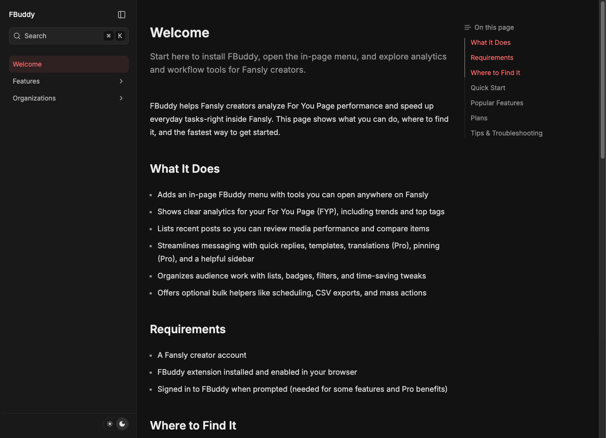Select Welcome in the sidebar navigation
The width and height of the screenshot is (606, 438).
[27, 64]
